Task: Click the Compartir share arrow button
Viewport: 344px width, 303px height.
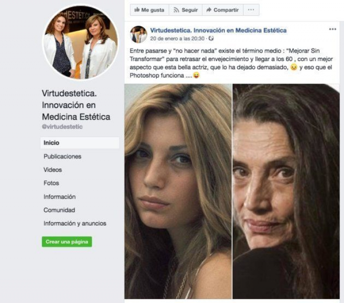Action: pos(222,10)
